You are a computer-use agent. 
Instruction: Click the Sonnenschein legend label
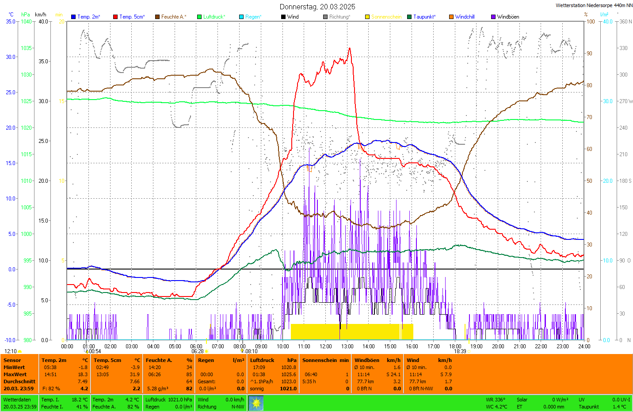tap(386, 17)
